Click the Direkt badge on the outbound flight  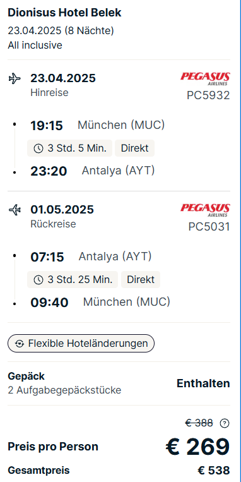[134, 148]
